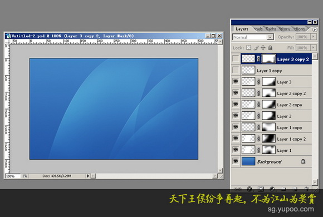Show the Layer 3 copy layer
The width and height of the screenshot is (323, 217).
coord(236,70)
